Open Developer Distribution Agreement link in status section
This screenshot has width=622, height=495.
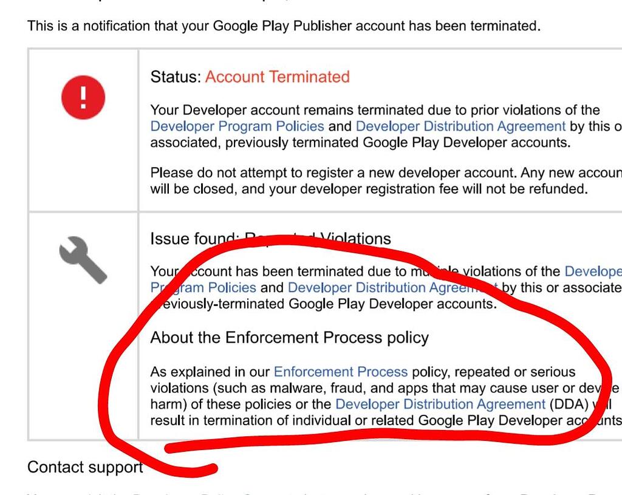[460, 126]
